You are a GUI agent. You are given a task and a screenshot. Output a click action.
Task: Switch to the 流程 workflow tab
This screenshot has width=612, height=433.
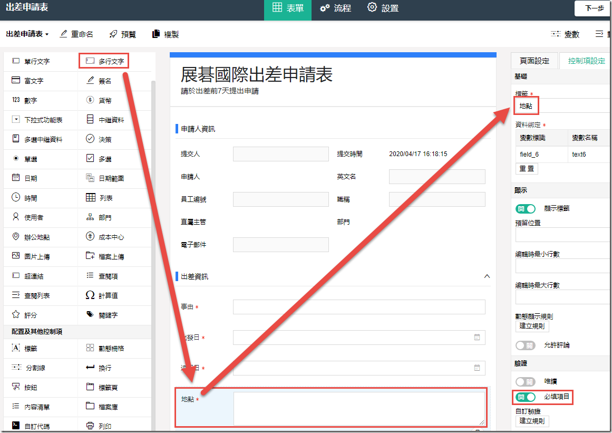335,8
